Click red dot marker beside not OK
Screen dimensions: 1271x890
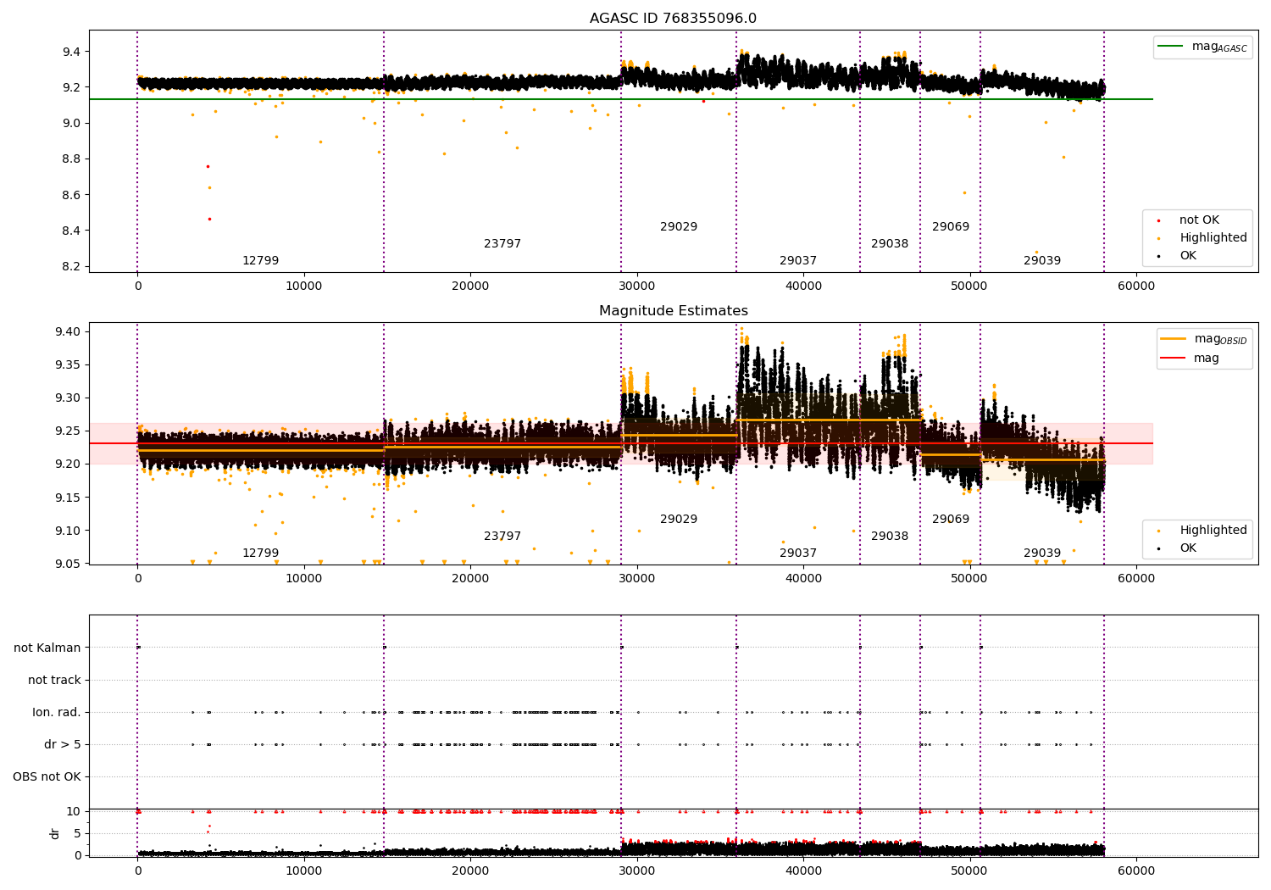1158,221
